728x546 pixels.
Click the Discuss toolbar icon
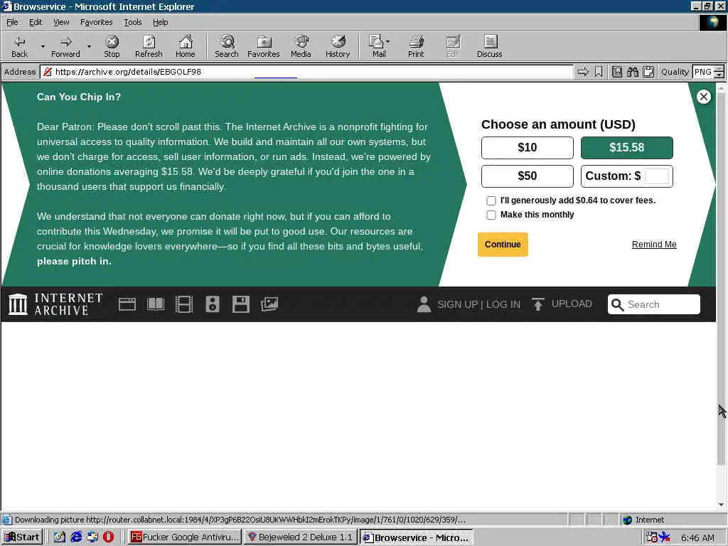pos(489,46)
